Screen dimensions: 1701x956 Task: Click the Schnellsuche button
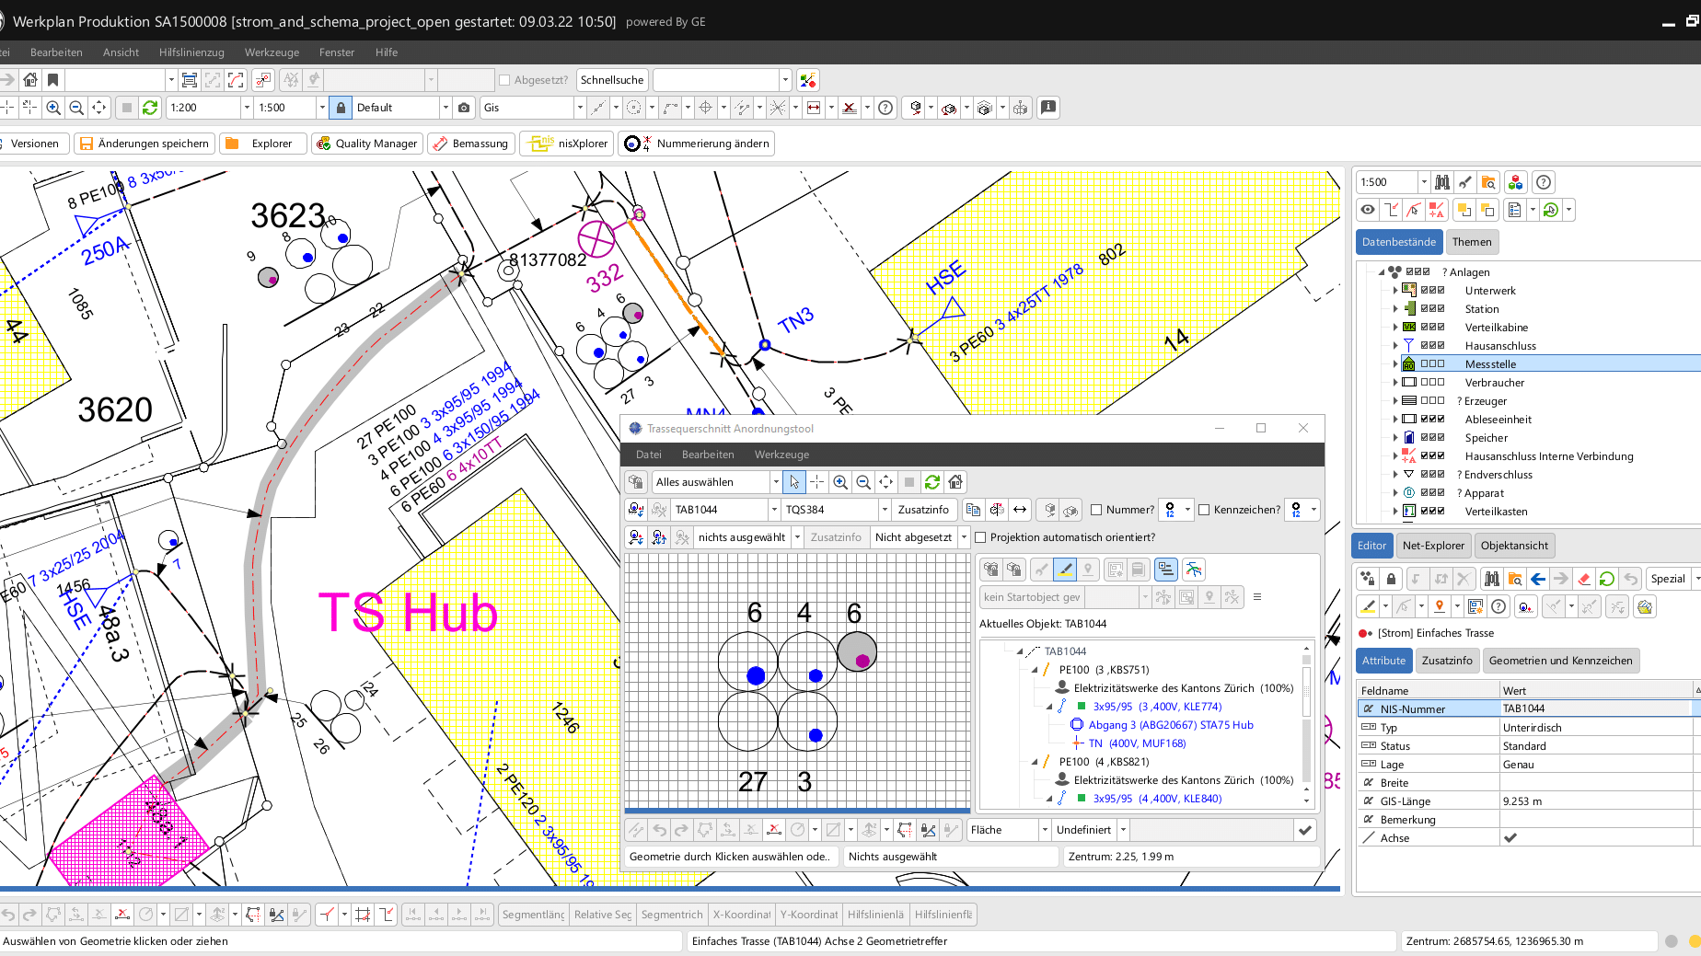pyautogui.click(x=612, y=80)
